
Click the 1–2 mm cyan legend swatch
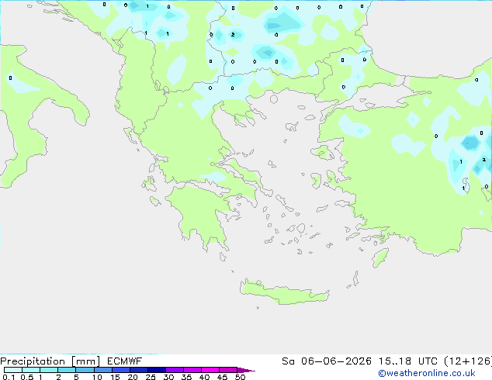point(49,370)
